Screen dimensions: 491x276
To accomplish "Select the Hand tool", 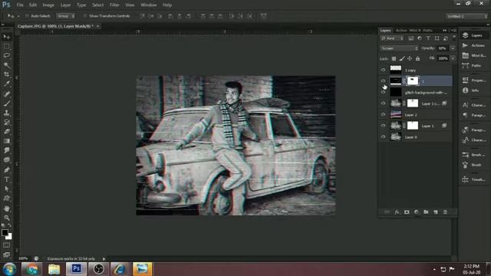I will coord(7,209).
